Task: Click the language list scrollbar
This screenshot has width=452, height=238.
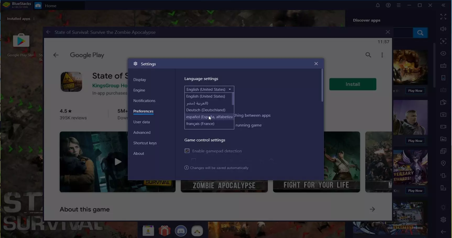Action: coord(233,99)
